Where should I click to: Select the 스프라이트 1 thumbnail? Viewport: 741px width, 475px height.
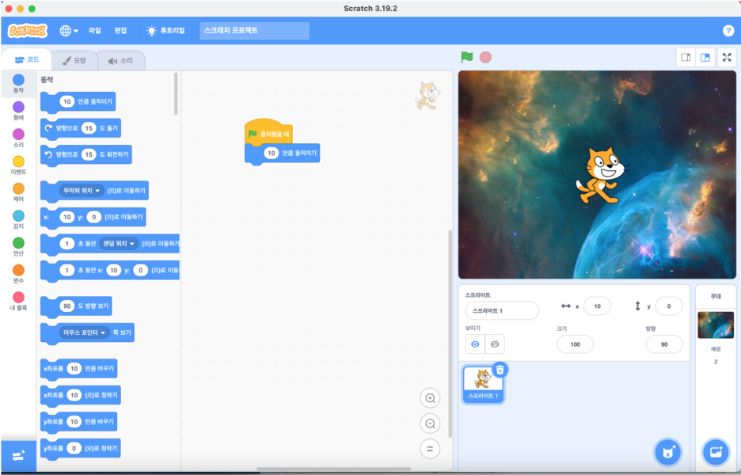[x=483, y=384]
